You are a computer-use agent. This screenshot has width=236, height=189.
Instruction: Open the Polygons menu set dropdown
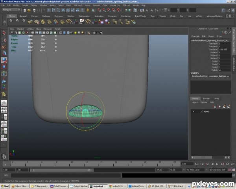point(11,9)
